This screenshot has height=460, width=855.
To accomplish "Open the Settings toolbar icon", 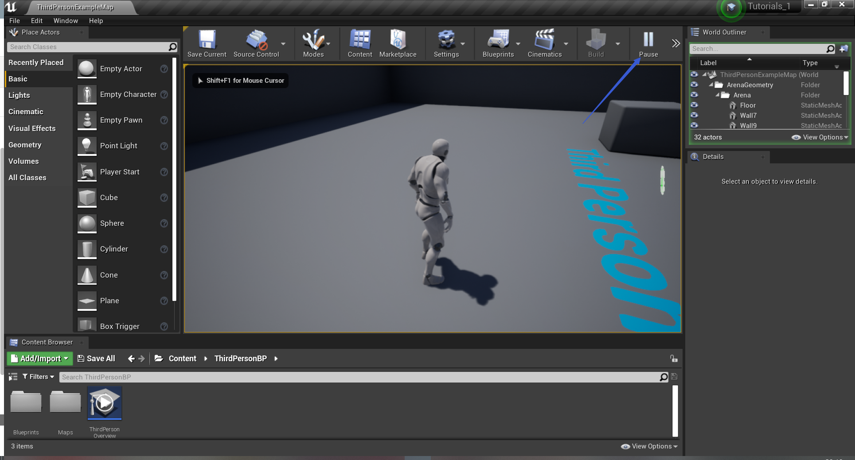I will click(x=446, y=43).
